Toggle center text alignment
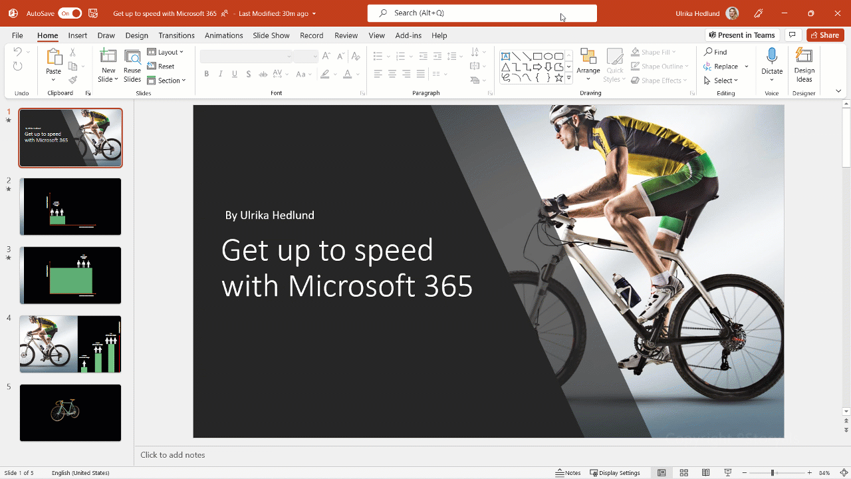Image resolution: width=851 pixels, height=479 pixels. (392, 75)
